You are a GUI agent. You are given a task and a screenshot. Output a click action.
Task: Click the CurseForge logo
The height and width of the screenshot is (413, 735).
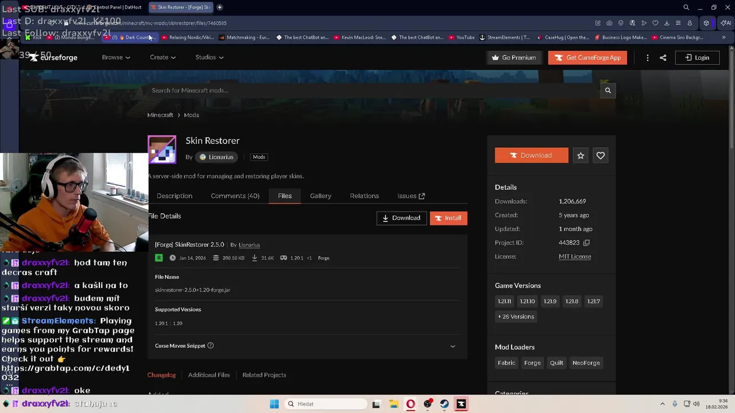[55, 57]
